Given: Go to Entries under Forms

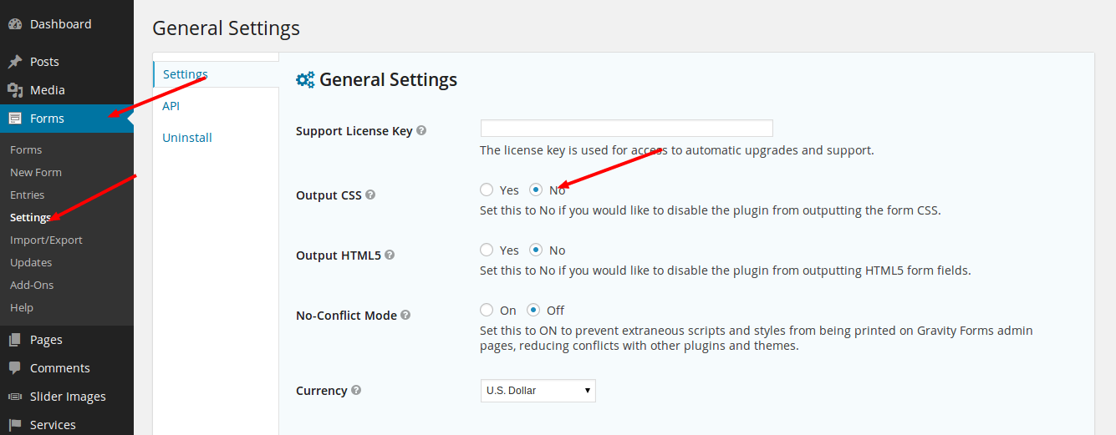Looking at the screenshot, I should [27, 195].
